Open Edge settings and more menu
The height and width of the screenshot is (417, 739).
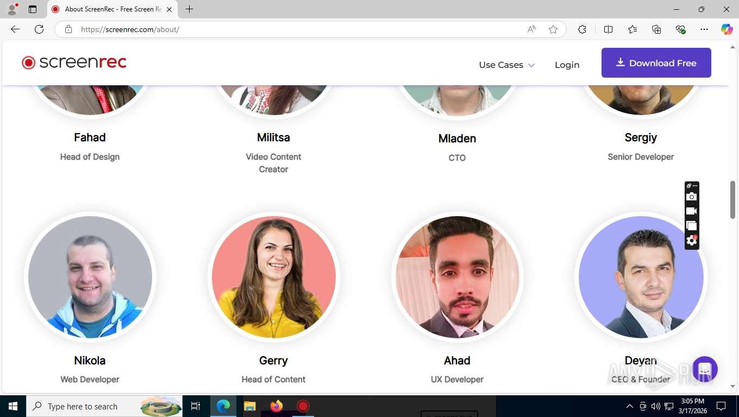pos(704,29)
